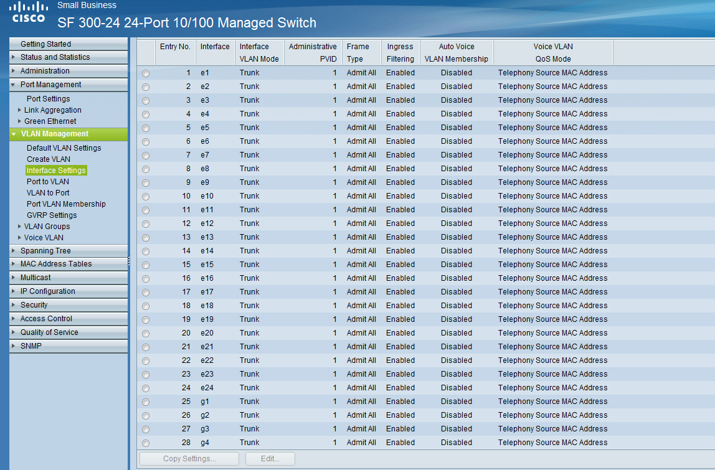Expand Green Ethernet arrow
Viewport: 715px width, 470px height.
tap(19, 121)
